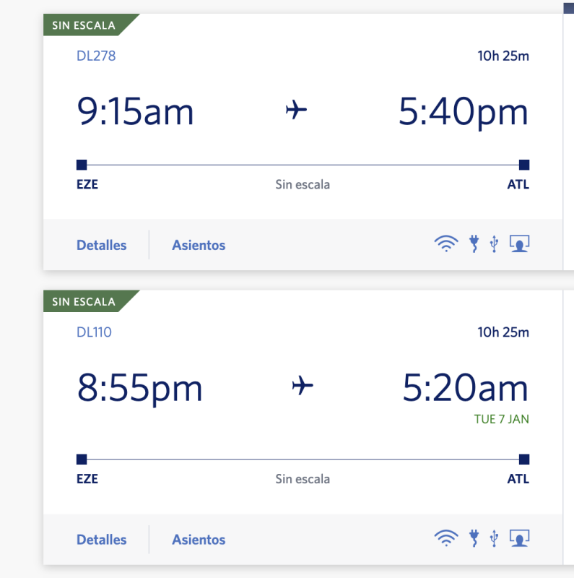This screenshot has height=578, width=574.
Task: Open Detalles for flight DL278
Action: (x=102, y=245)
